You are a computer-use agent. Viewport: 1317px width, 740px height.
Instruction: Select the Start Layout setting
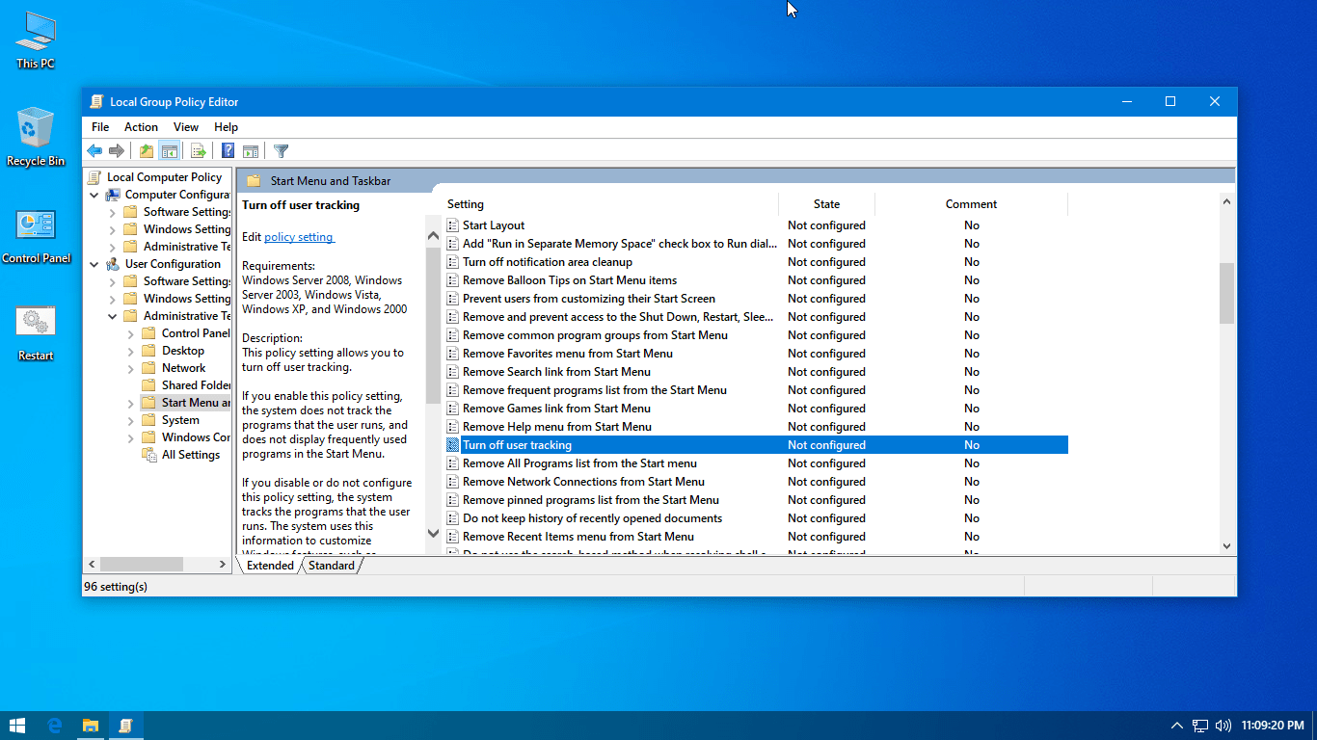click(x=492, y=225)
